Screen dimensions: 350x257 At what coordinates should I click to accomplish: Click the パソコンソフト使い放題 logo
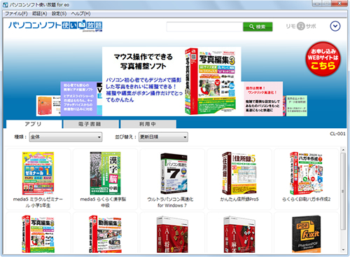point(55,26)
